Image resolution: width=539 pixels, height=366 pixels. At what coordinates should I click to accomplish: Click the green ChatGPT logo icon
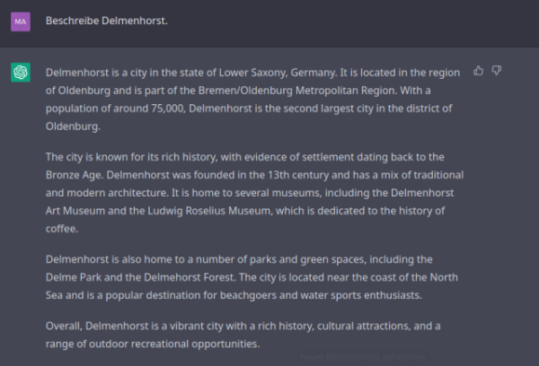(21, 73)
